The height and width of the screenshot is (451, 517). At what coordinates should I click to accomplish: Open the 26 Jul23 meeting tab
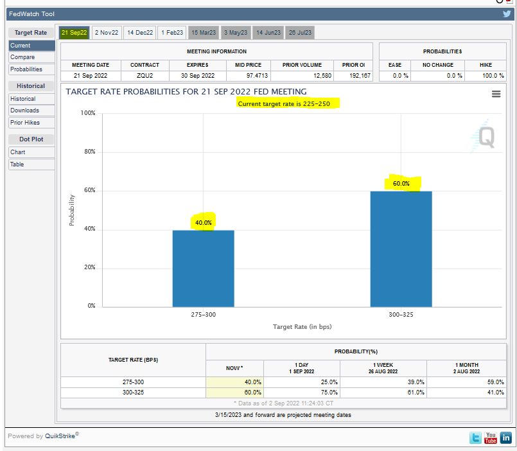click(300, 33)
